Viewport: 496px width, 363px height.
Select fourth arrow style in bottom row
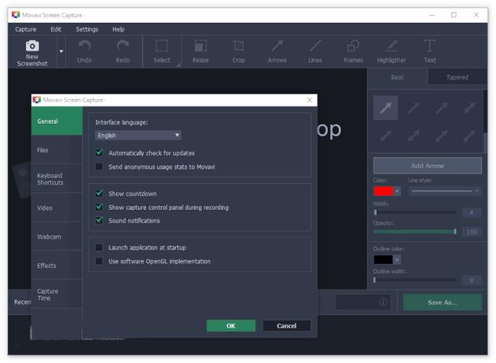pyautogui.click(x=469, y=136)
